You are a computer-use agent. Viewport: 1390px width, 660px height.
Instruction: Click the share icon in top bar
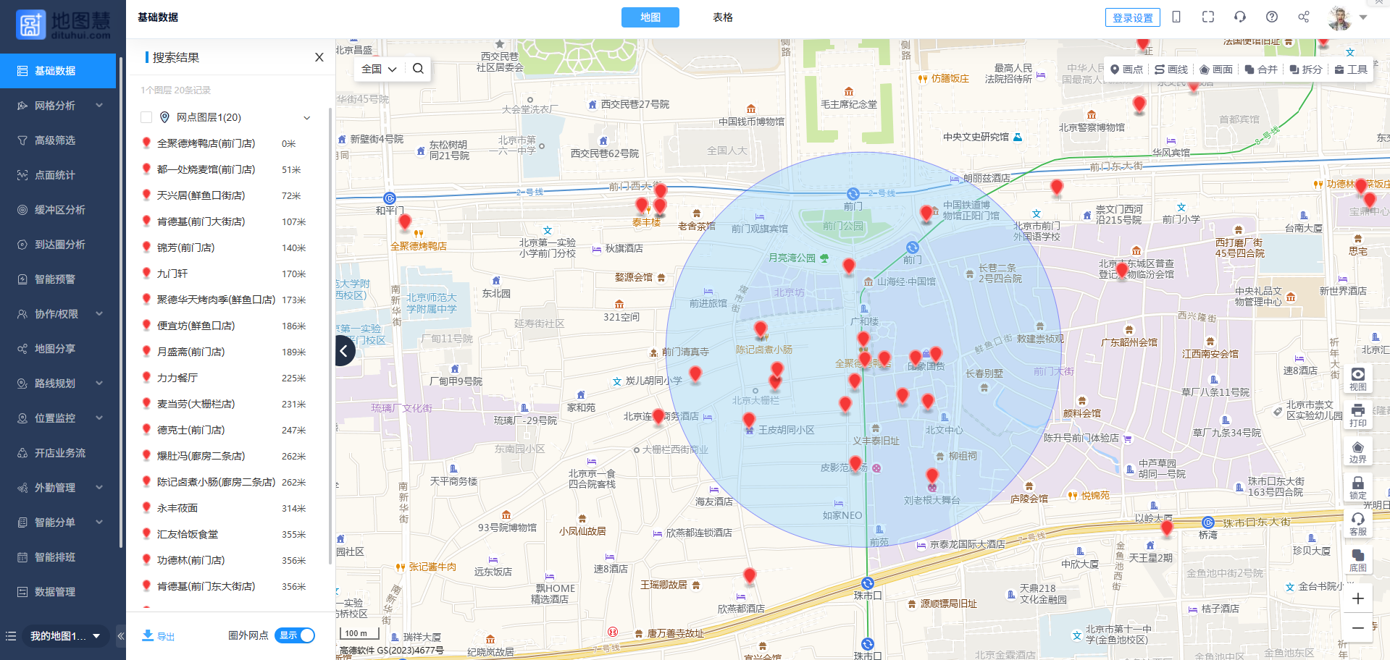(1303, 17)
